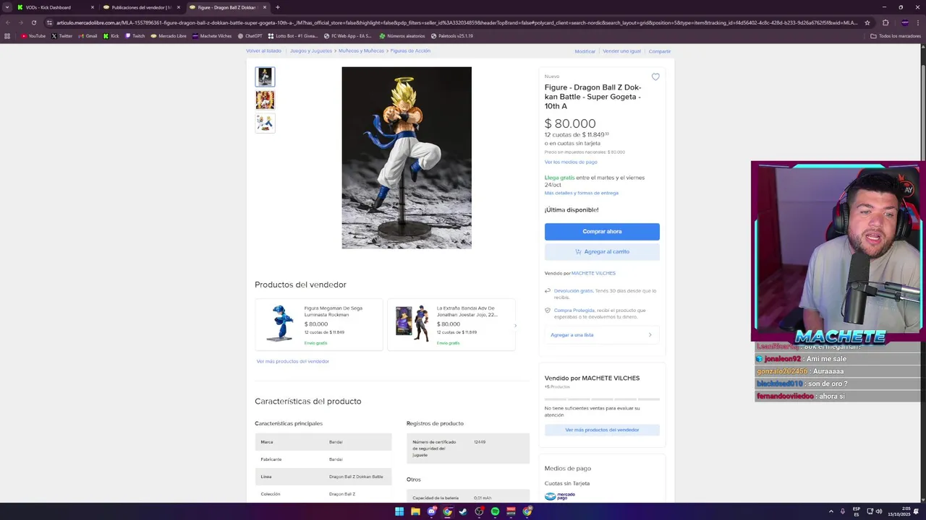This screenshot has height=520, width=926.
Task: Open Figuras de Acción breadcrumb
Action: point(410,51)
